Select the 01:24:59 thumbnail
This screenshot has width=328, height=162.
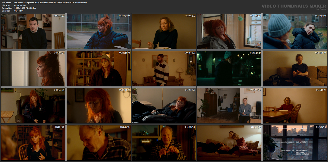99,143
